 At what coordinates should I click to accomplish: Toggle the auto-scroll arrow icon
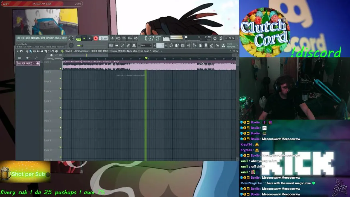[x=117, y=45]
